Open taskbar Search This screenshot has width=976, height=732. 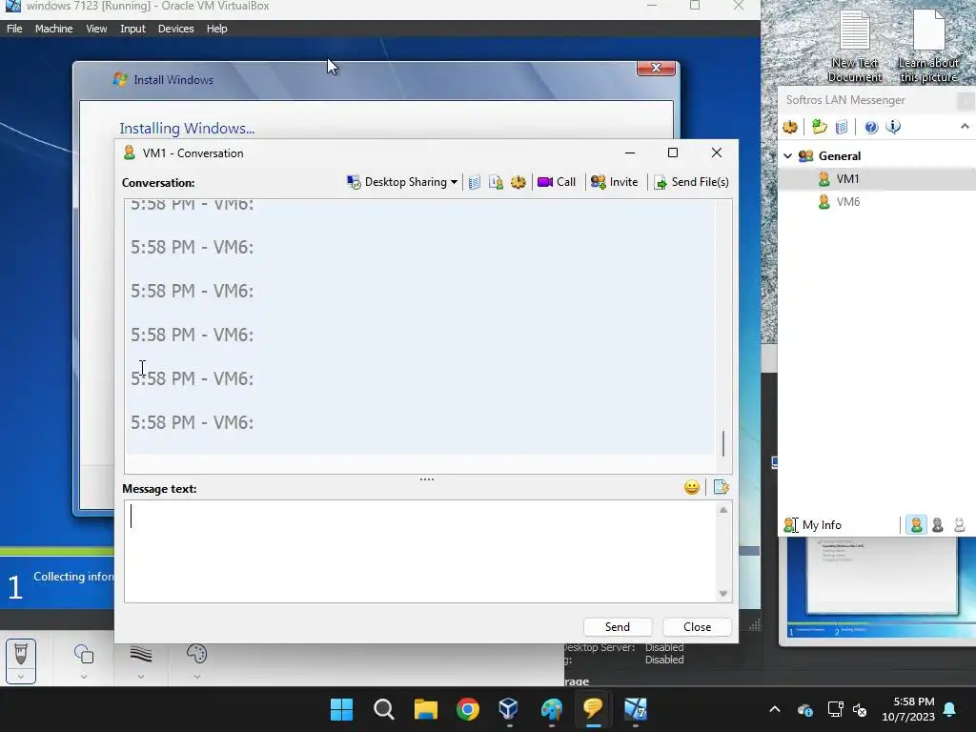(383, 709)
